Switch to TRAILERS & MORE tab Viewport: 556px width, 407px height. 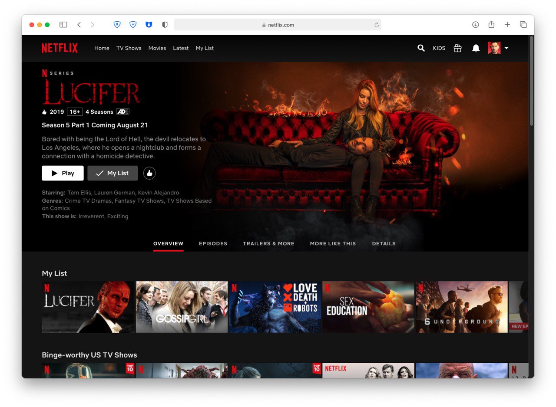point(268,243)
